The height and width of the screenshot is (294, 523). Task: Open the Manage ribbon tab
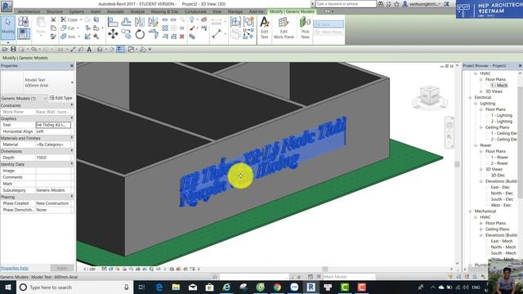point(235,11)
